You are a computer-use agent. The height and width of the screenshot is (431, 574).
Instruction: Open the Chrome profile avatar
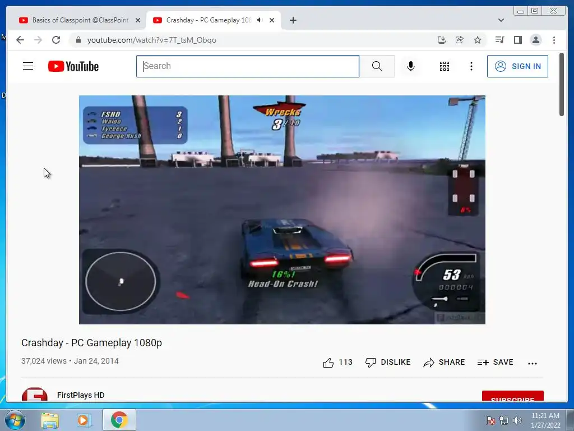coord(535,40)
